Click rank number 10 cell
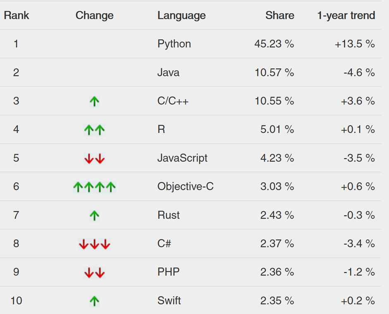Screen dimensions: 389x314 tap(17, 301)
